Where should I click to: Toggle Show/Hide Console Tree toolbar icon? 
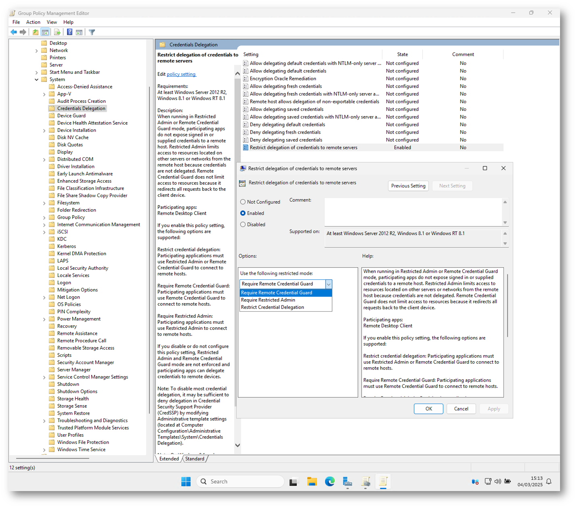point(45,32)
